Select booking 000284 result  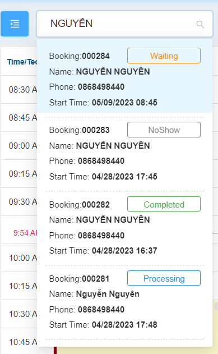(x=124, y=76)
